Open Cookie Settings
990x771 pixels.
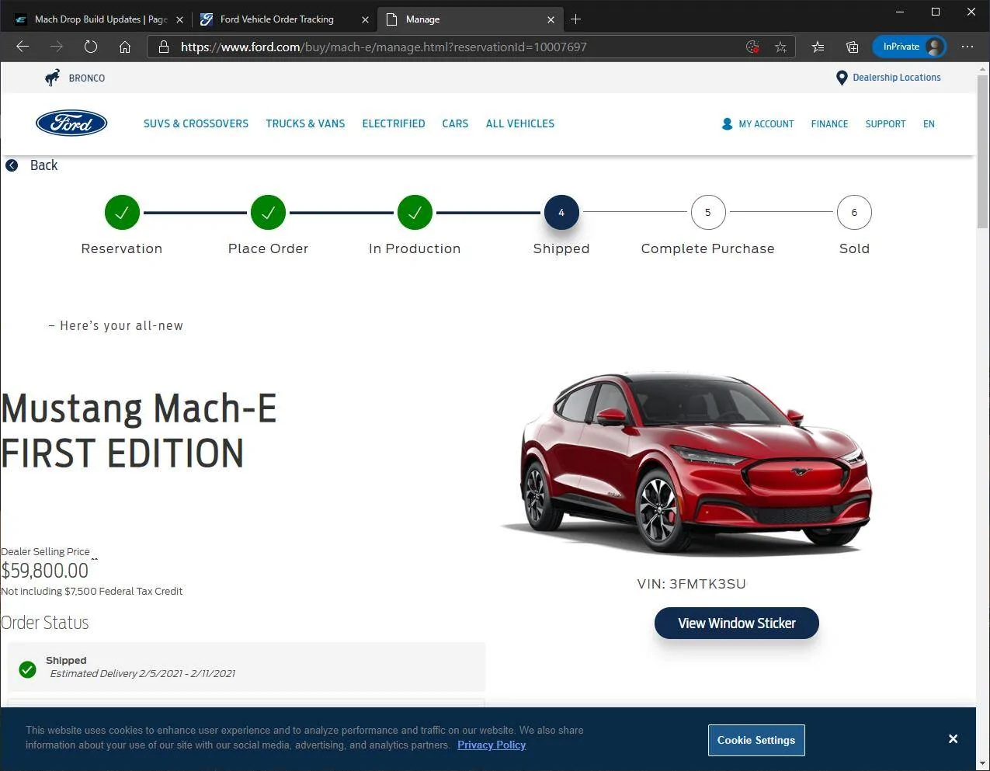[756, 740]
